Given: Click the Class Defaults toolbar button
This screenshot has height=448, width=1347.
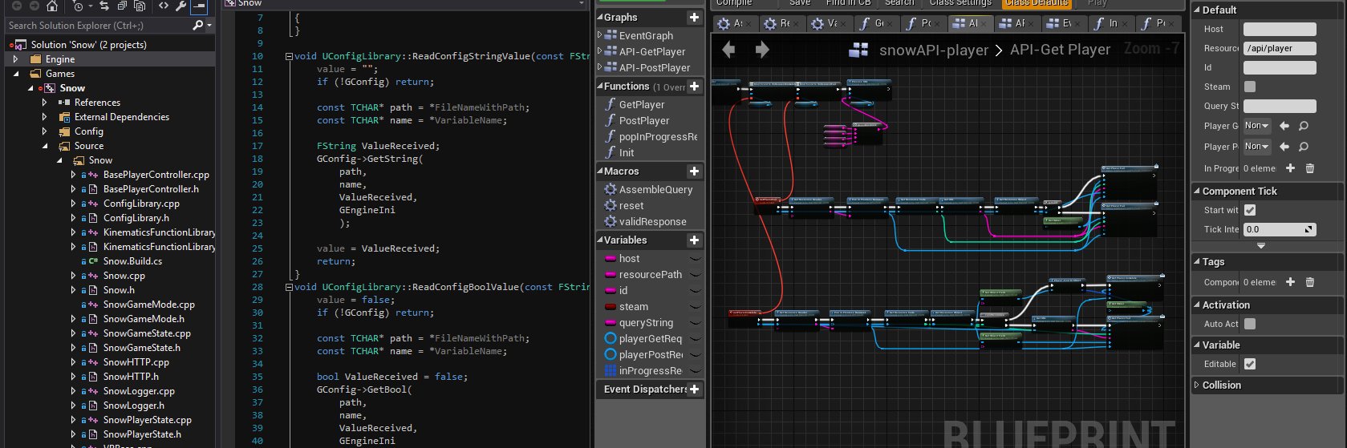Looking at the screenshot, I should click(x=1037, y=3).
